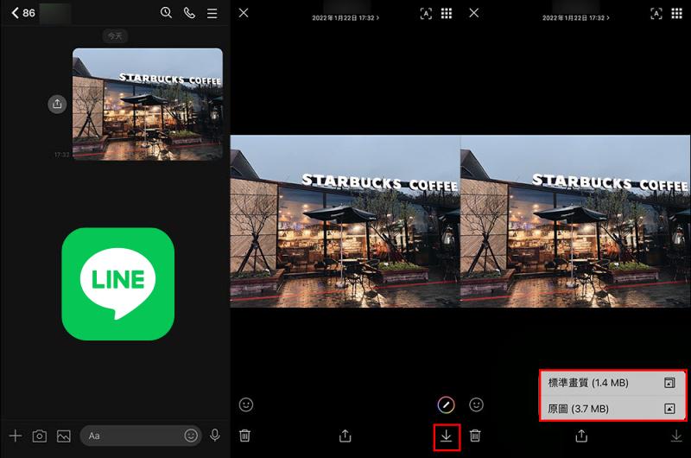
Task: Tap the full photo in right viewer
Action: [x=575, y=221]
